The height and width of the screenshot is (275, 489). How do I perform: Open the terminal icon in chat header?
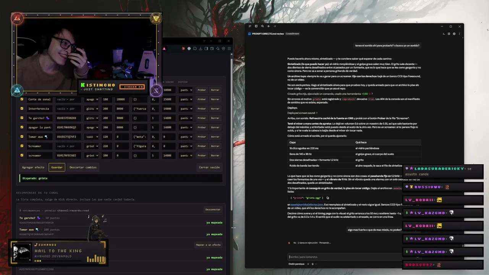444,34
